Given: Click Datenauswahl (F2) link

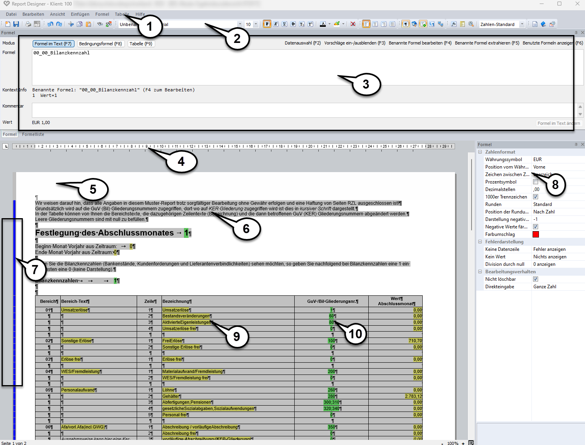Looking at the screenshot, I should coord(303,43).
